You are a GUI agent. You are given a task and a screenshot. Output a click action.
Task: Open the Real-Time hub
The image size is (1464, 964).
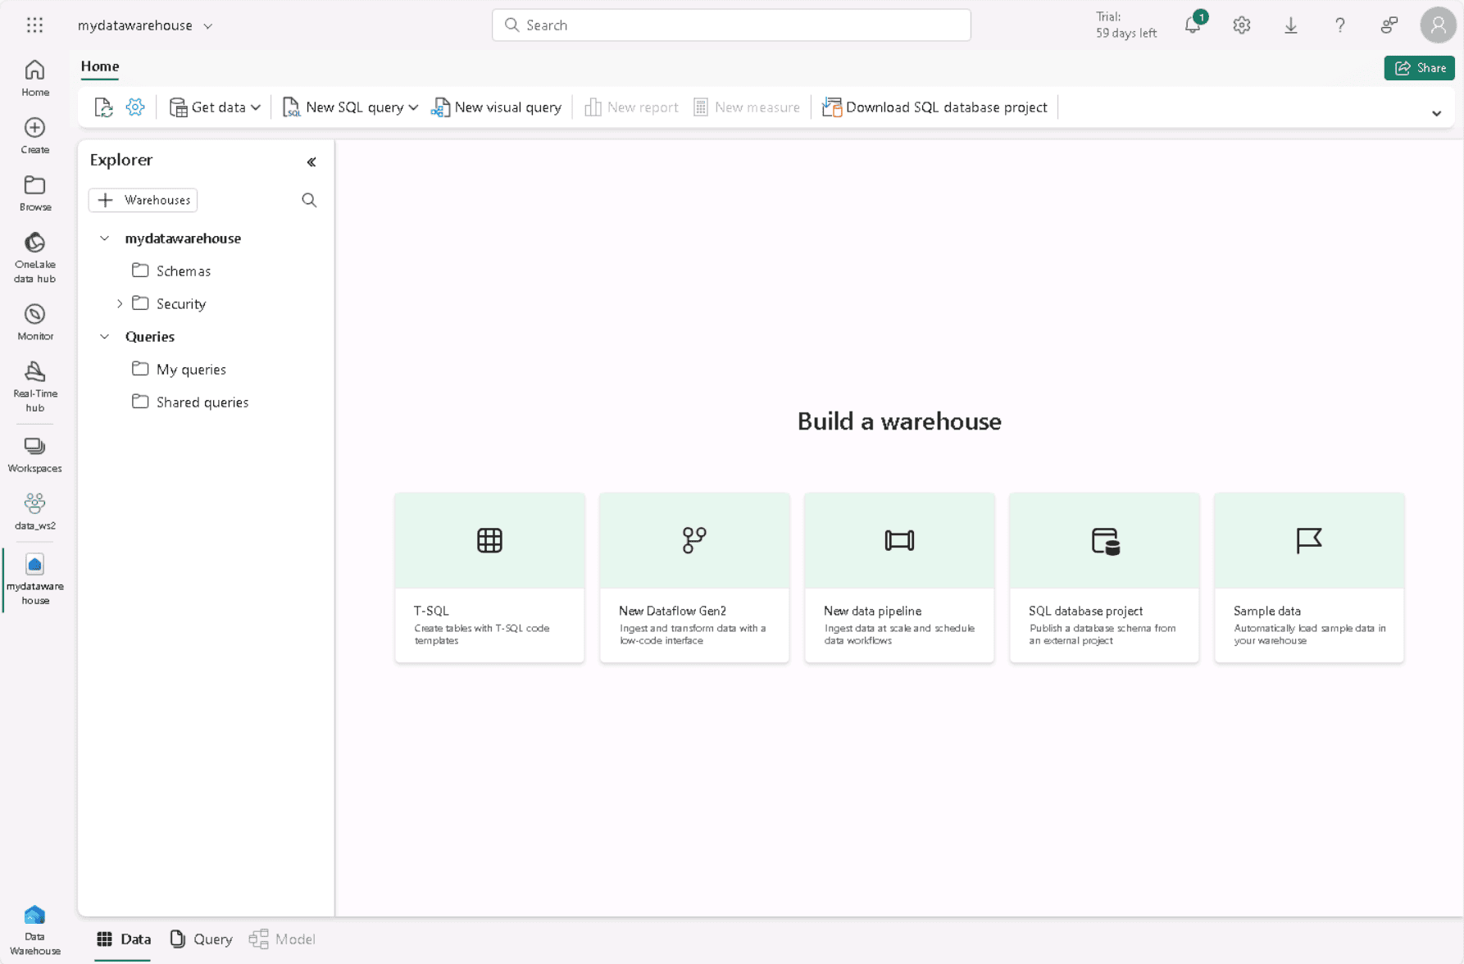[x=34, y=386]
